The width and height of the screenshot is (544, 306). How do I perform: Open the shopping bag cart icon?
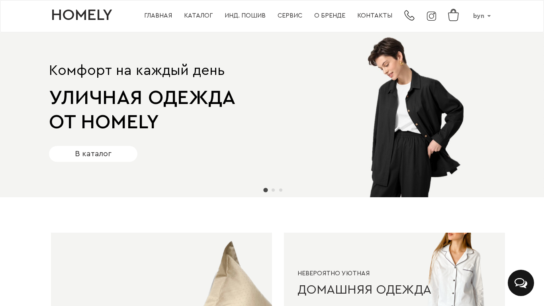pos(453,15)
